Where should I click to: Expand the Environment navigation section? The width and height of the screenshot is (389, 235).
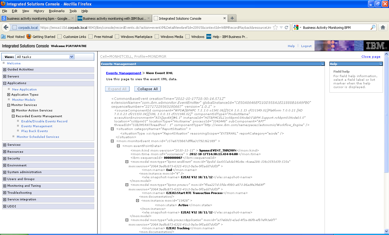[5, 165]
